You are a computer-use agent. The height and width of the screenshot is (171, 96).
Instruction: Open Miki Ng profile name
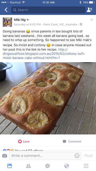(20, 20)
